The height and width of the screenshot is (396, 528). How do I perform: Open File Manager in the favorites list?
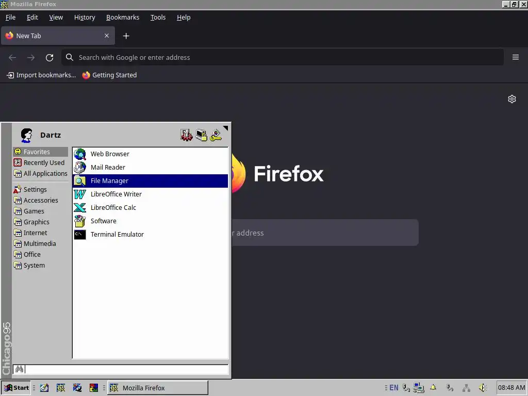point(151,181)
